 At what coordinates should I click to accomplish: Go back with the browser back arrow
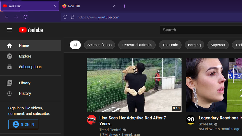[x=6, y=17]
